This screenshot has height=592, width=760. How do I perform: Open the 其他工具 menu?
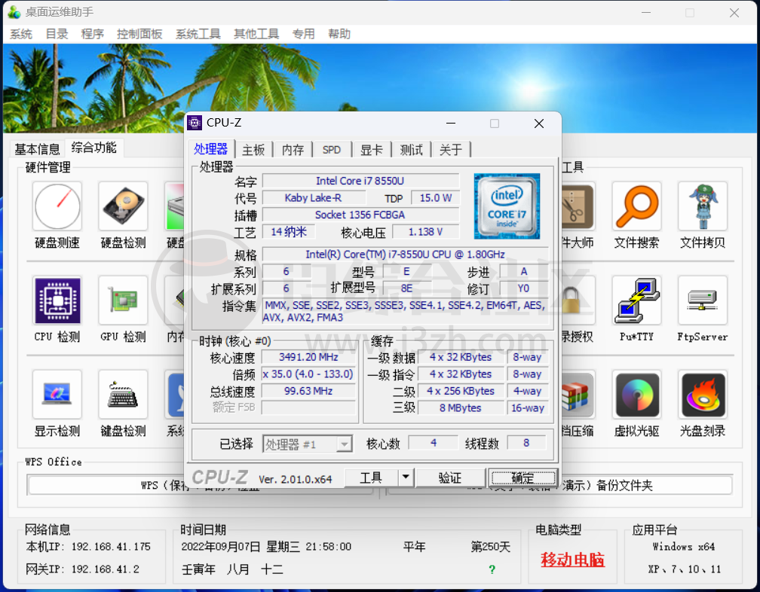point(256,34)
